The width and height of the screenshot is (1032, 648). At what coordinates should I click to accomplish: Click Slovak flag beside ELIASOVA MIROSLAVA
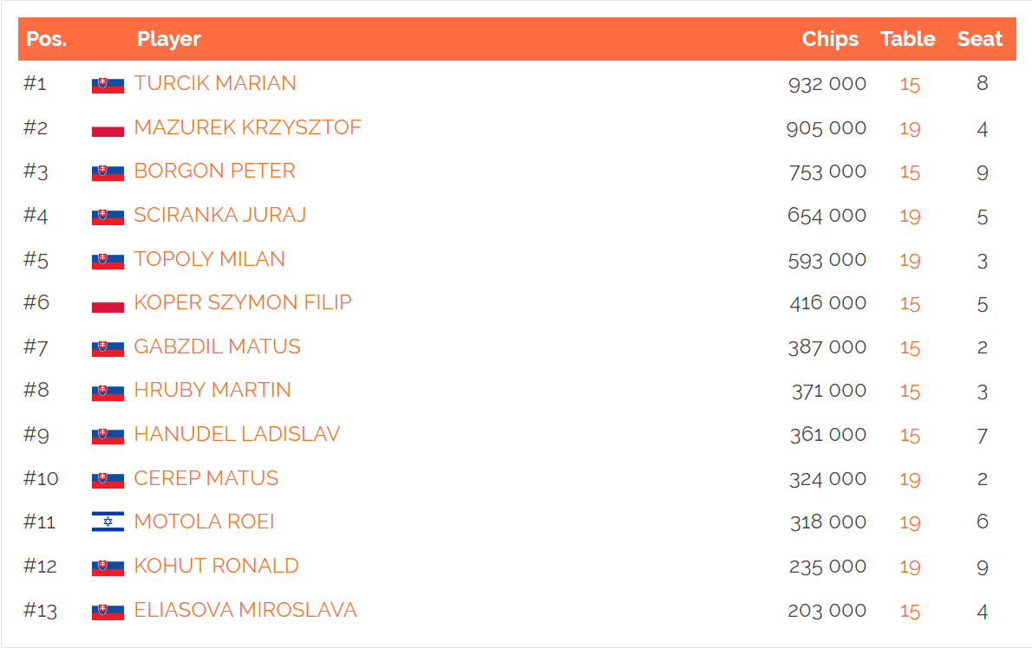click(108, 612)
